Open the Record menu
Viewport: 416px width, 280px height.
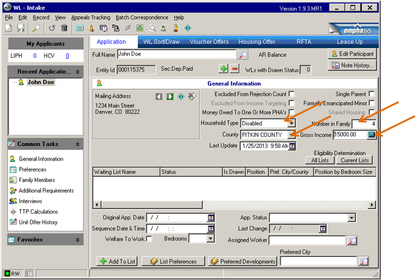(41, 18)
